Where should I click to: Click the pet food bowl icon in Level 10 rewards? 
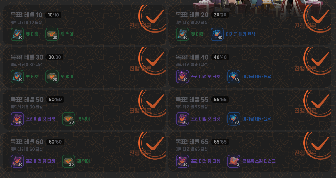(52, 34)
